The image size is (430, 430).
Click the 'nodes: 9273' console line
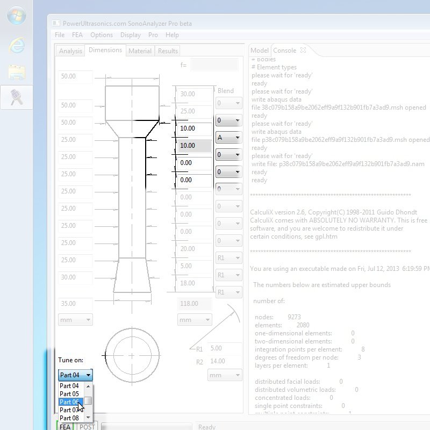tap(278, 317)
